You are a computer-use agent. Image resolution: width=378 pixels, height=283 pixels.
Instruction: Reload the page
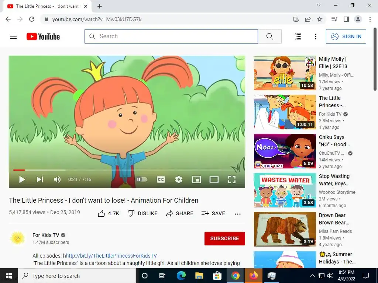tap(32, 19)
